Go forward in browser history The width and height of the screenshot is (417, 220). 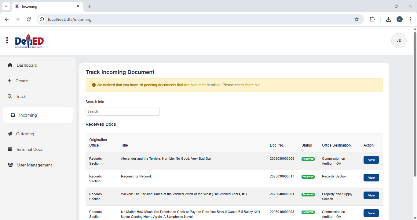click(18, 19)
